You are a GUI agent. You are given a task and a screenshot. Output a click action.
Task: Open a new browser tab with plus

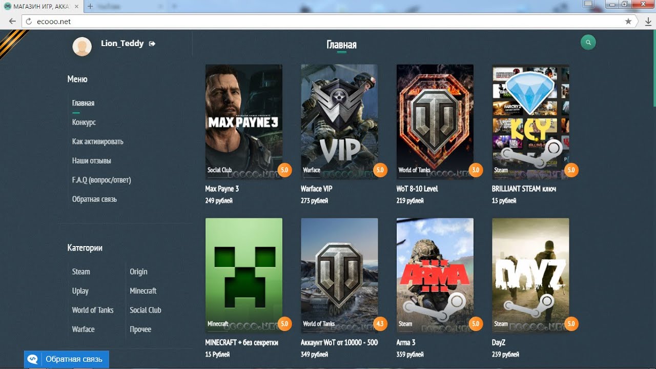(90, 6)
